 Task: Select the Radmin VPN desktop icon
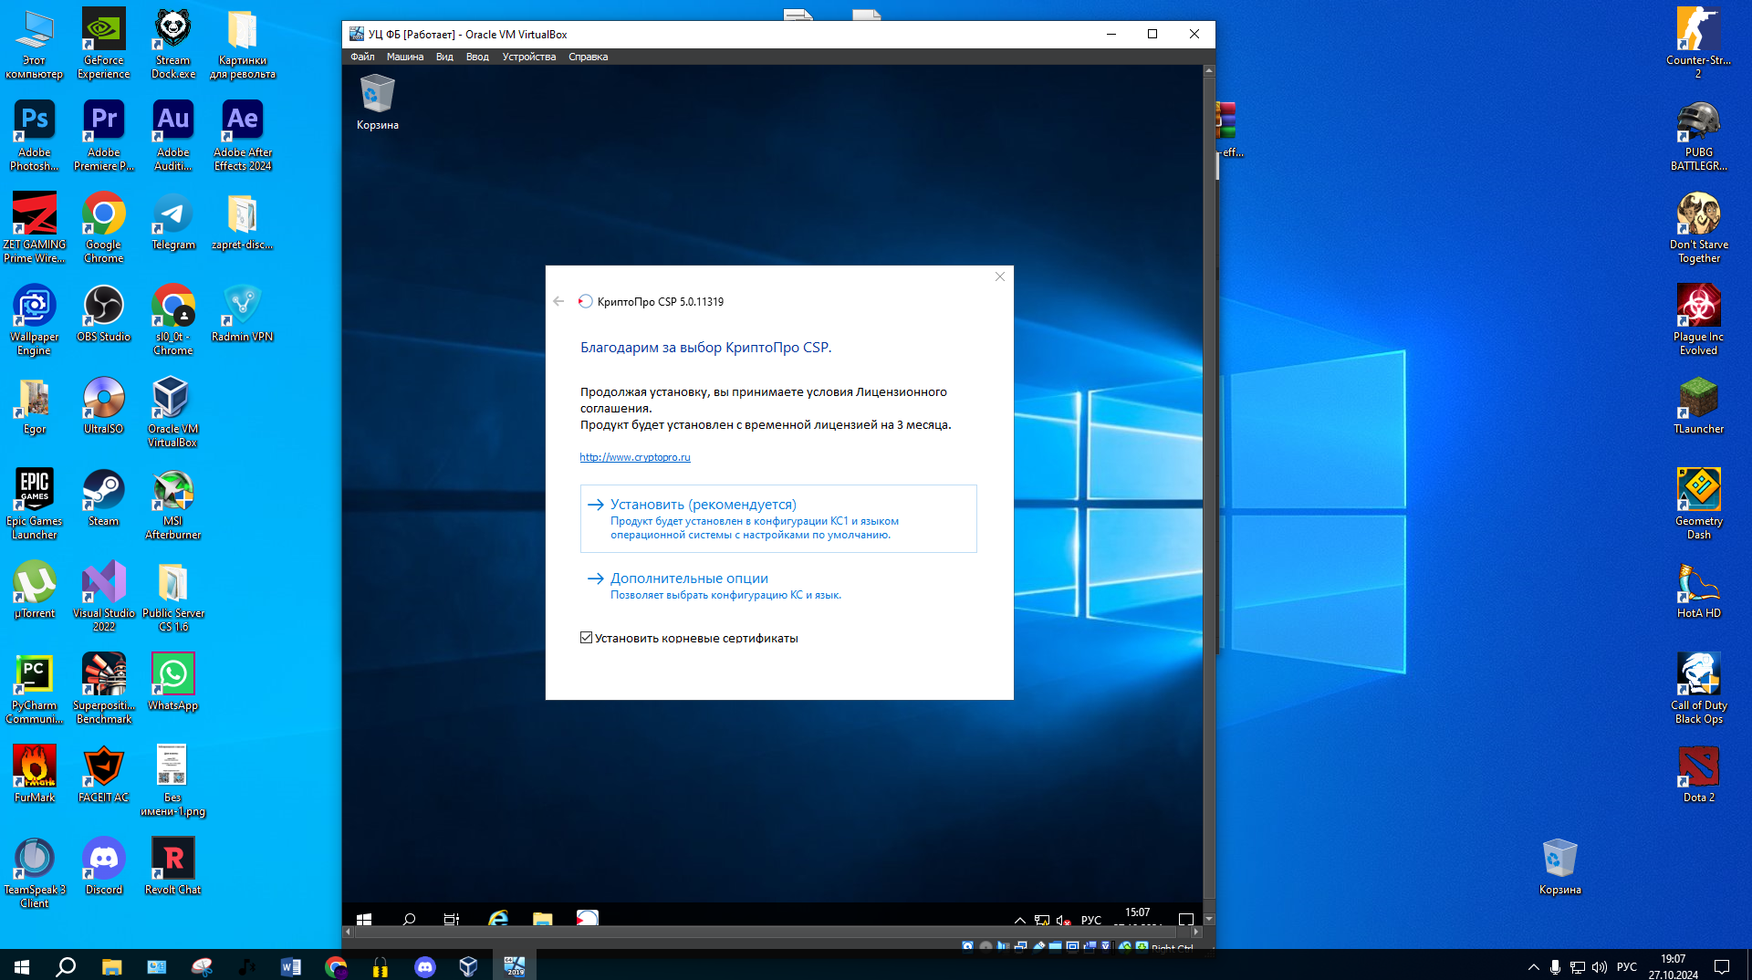click(243, 312)
